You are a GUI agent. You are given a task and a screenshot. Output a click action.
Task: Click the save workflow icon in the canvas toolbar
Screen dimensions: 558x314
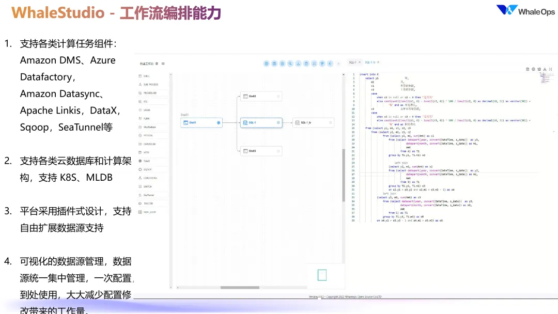coord(274,64)
